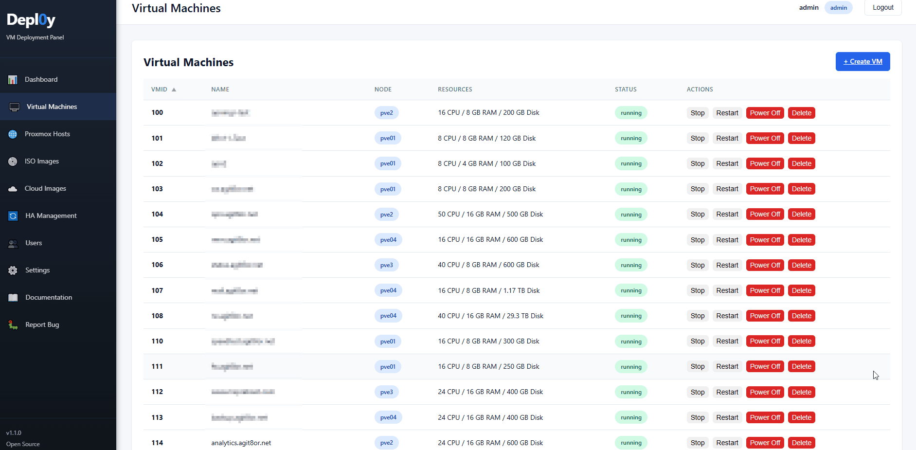Click pve2 node badge for VM 100

click(386, 113)
